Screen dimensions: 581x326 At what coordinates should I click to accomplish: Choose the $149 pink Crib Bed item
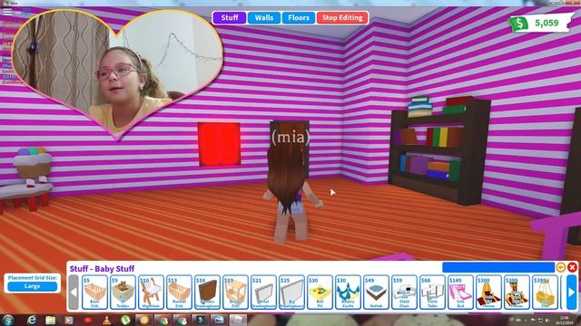click(x=461, y=292)
